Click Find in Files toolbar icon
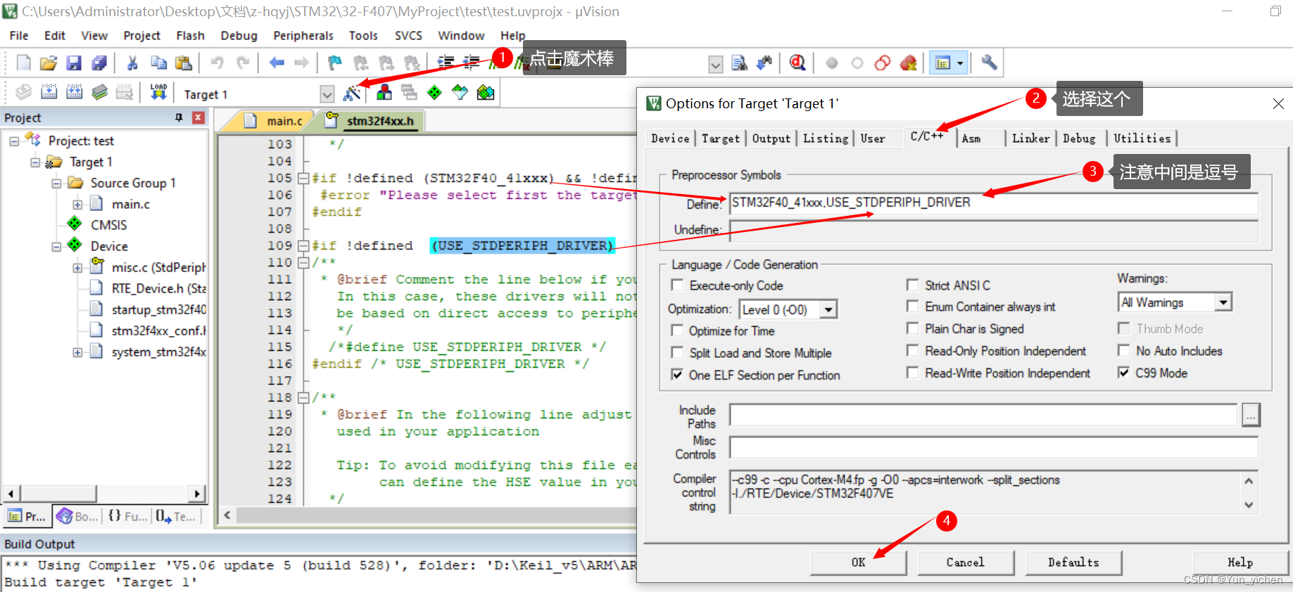1293x592 pixels. pos(739,63)
